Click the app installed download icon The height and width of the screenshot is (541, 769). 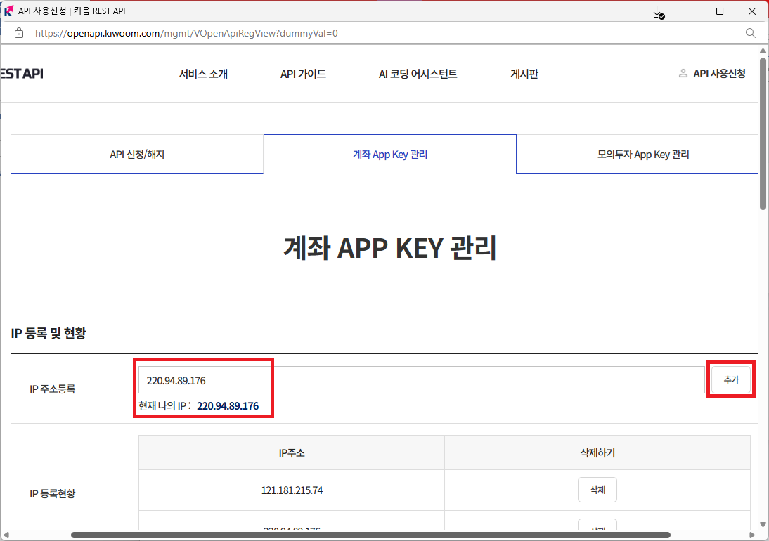click(x=658, y=12)
